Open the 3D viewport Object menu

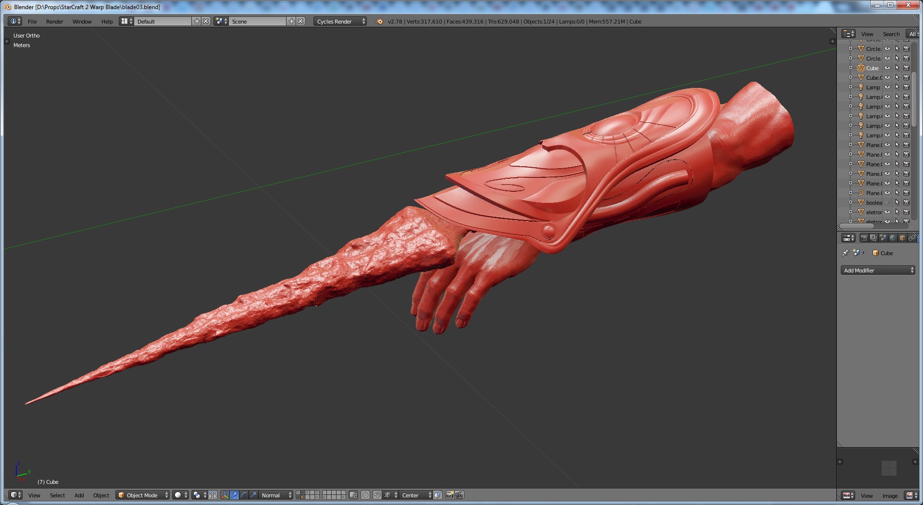tap(101, 495)
